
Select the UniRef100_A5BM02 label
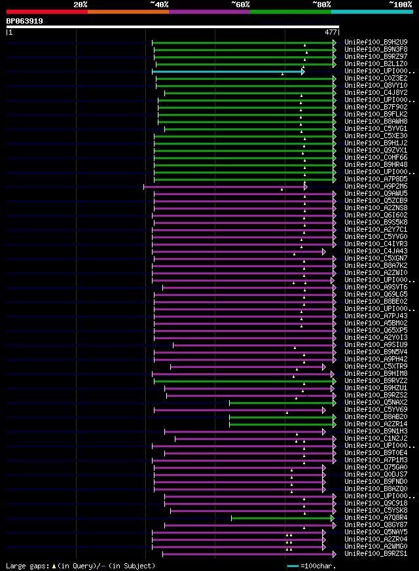(376, 323)
